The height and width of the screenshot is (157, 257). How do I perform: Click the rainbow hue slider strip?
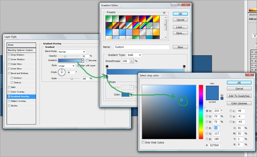click(201, 112)
